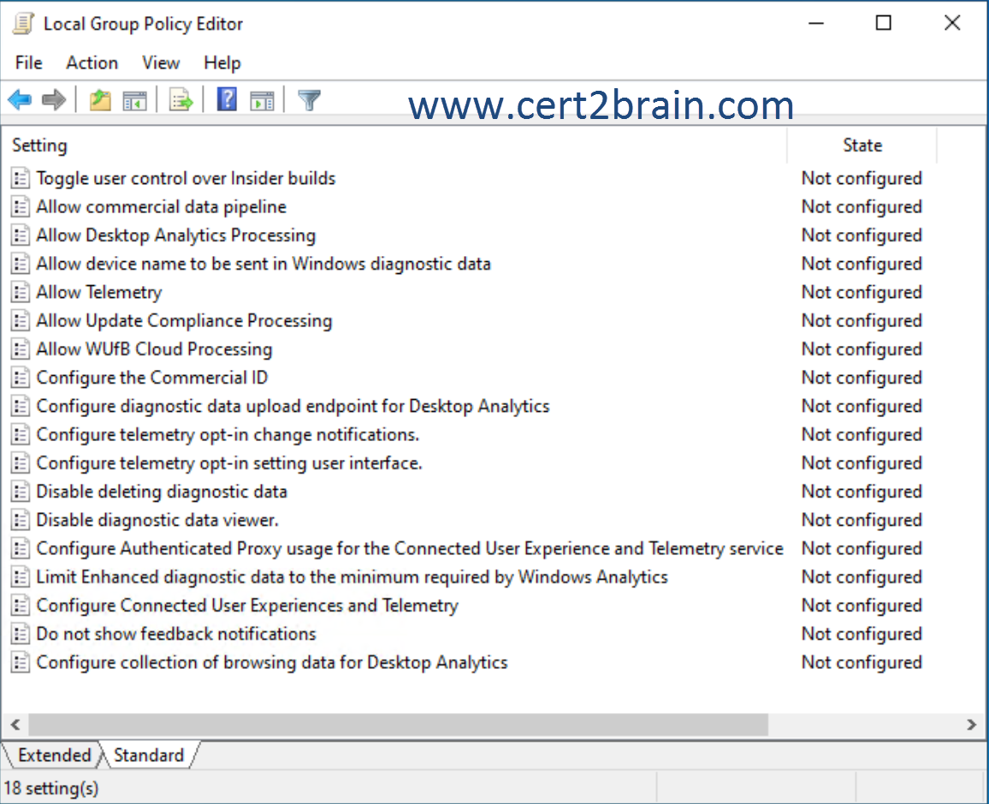The height and width of the screenshot is (804, 989).
Task: Toggle the filter funnel icon
Action: click(x=309, y=99)
